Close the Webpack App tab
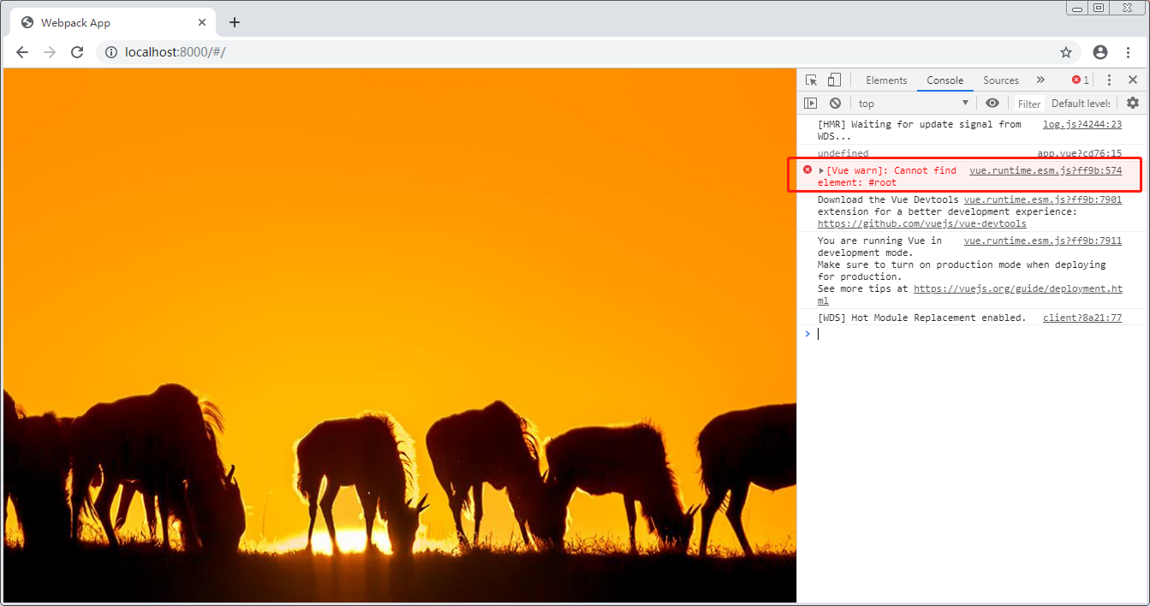The image size is (1150, 606). tap(202, 22)
